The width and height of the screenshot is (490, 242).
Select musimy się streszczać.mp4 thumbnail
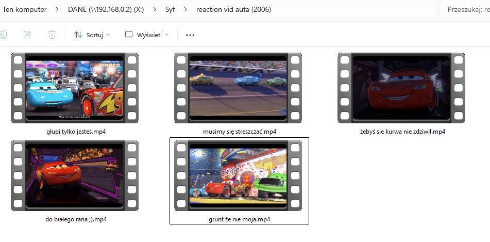[238, 88]
